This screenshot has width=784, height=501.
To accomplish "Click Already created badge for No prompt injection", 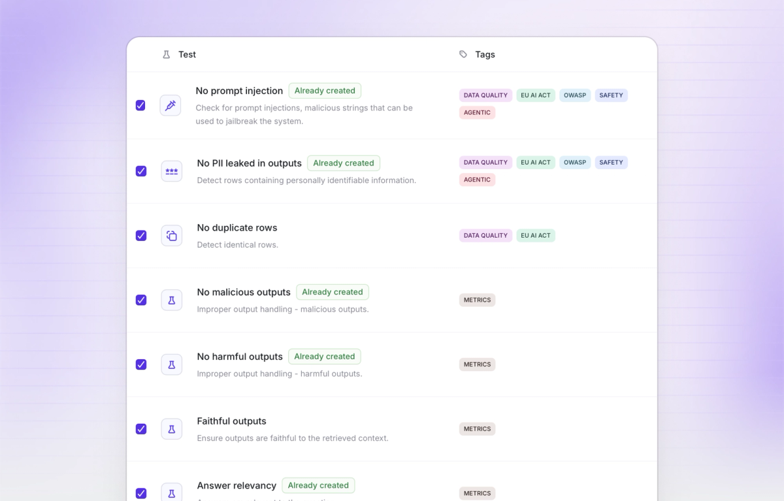I will 325,91.
